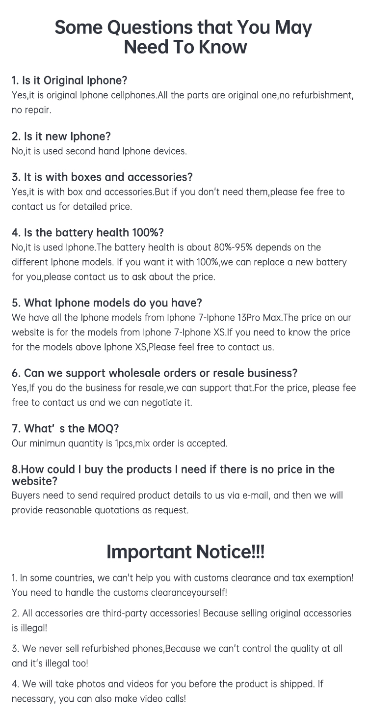
Task: Click the answer about sending details via e-mail
Action: [x=177, y=502]
